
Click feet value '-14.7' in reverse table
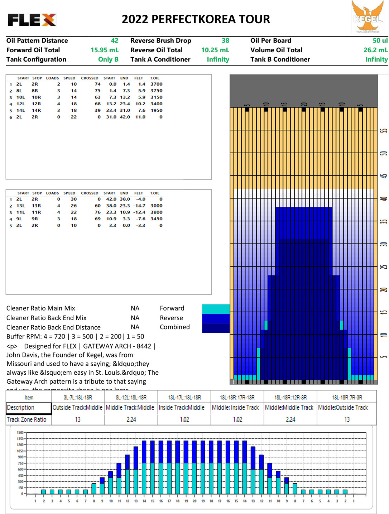pyautogui.click(x=139, y=206)
